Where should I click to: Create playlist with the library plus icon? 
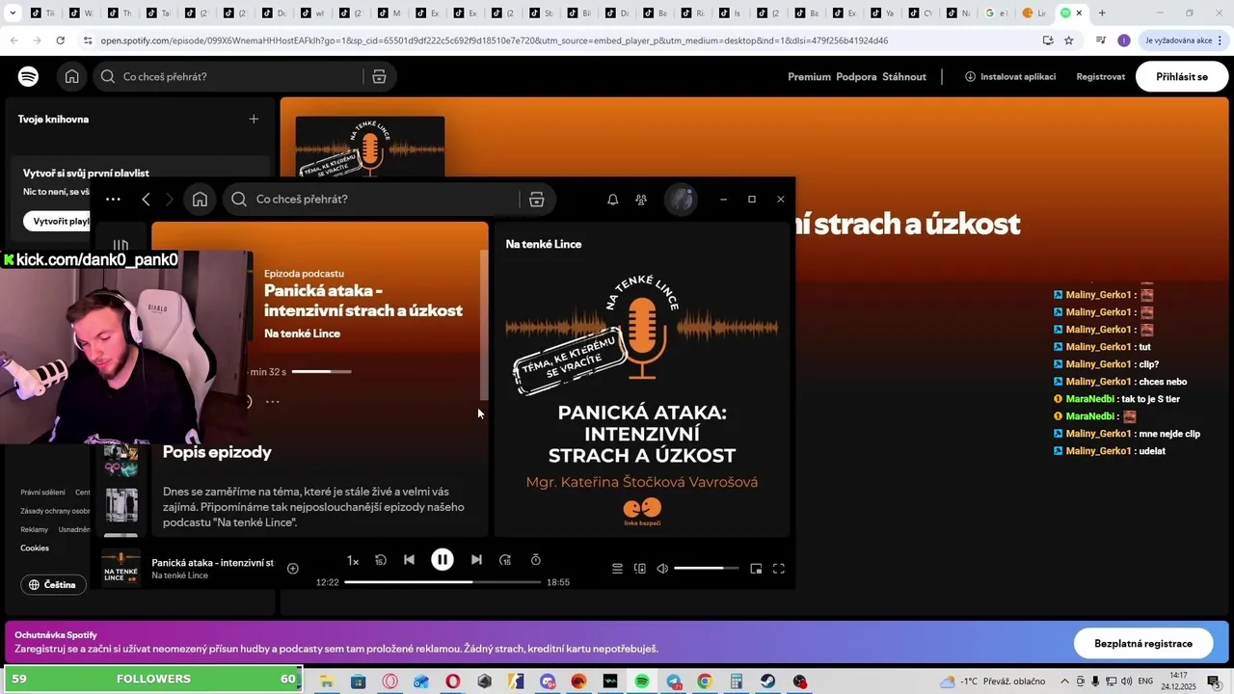pos(254,120)
